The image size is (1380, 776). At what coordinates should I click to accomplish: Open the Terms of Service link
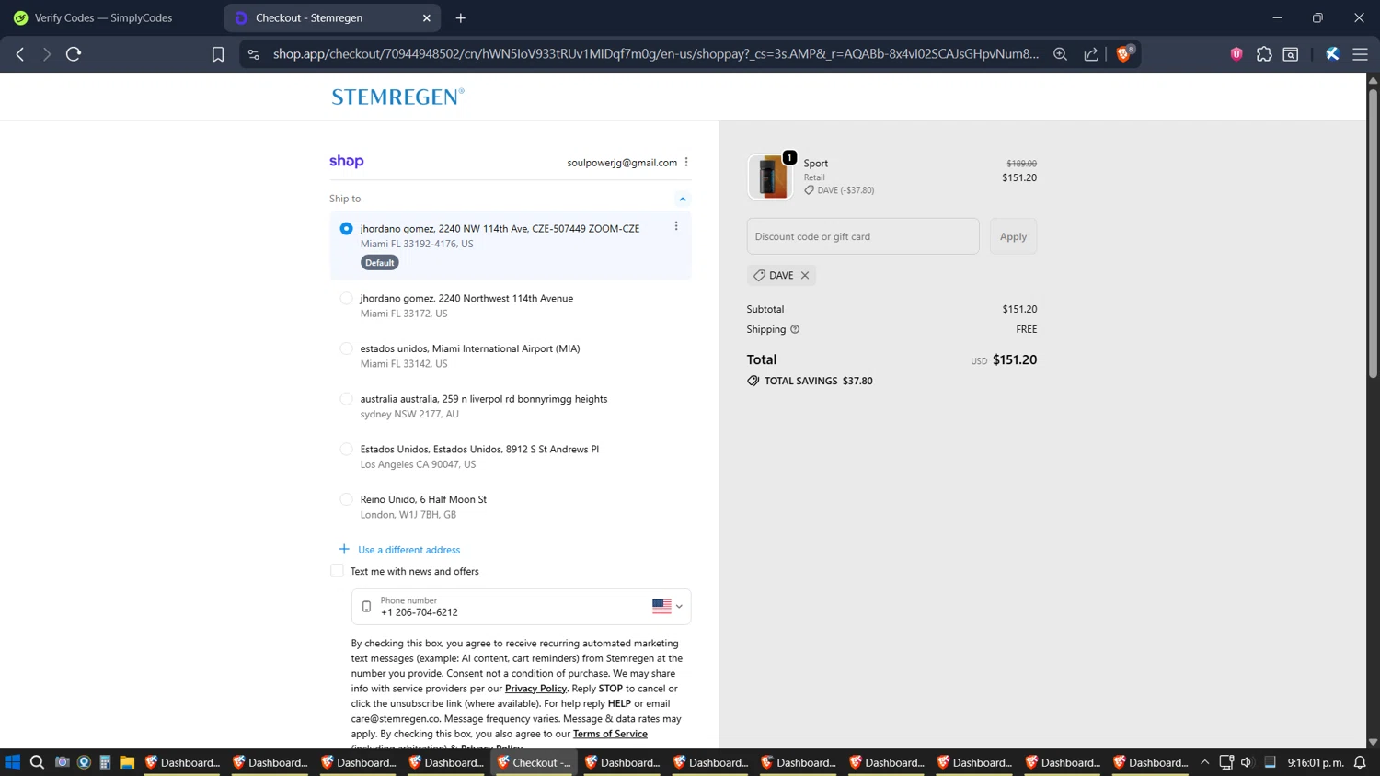tap(610, 734)
